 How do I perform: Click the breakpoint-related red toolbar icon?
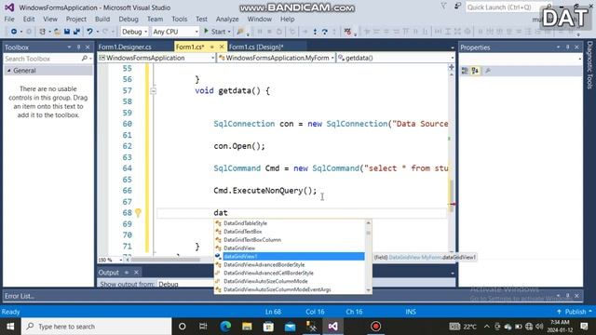347,32
